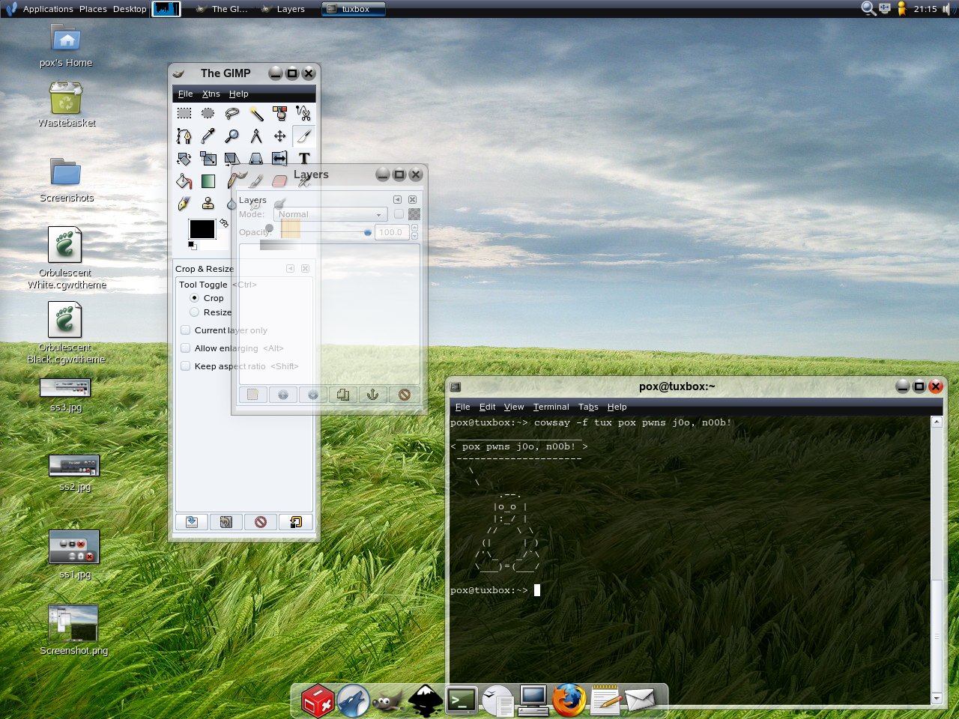This screenshot has height=719, width=959.
Task: Click the black foreground color swatch
Action: [x=202, y=229]
